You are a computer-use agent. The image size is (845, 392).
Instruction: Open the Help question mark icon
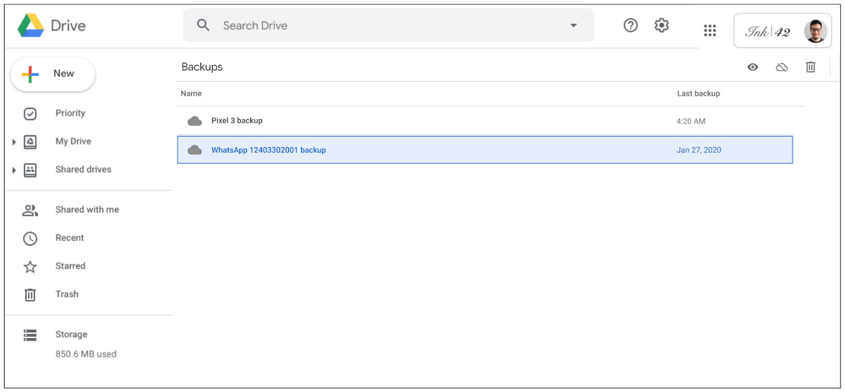click(x=630, y=25)
